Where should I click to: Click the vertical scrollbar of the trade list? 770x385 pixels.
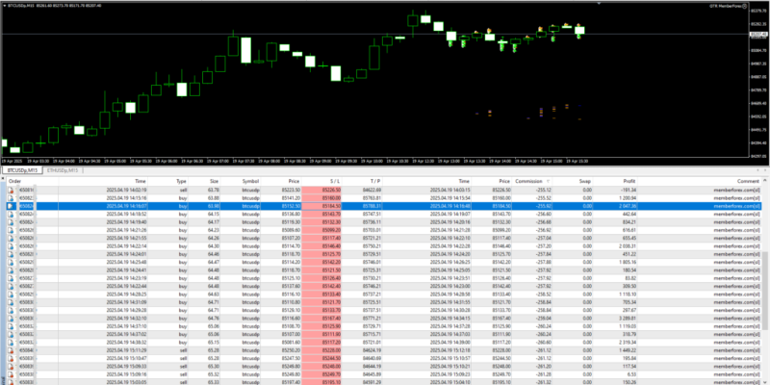(x=766, y=279)
